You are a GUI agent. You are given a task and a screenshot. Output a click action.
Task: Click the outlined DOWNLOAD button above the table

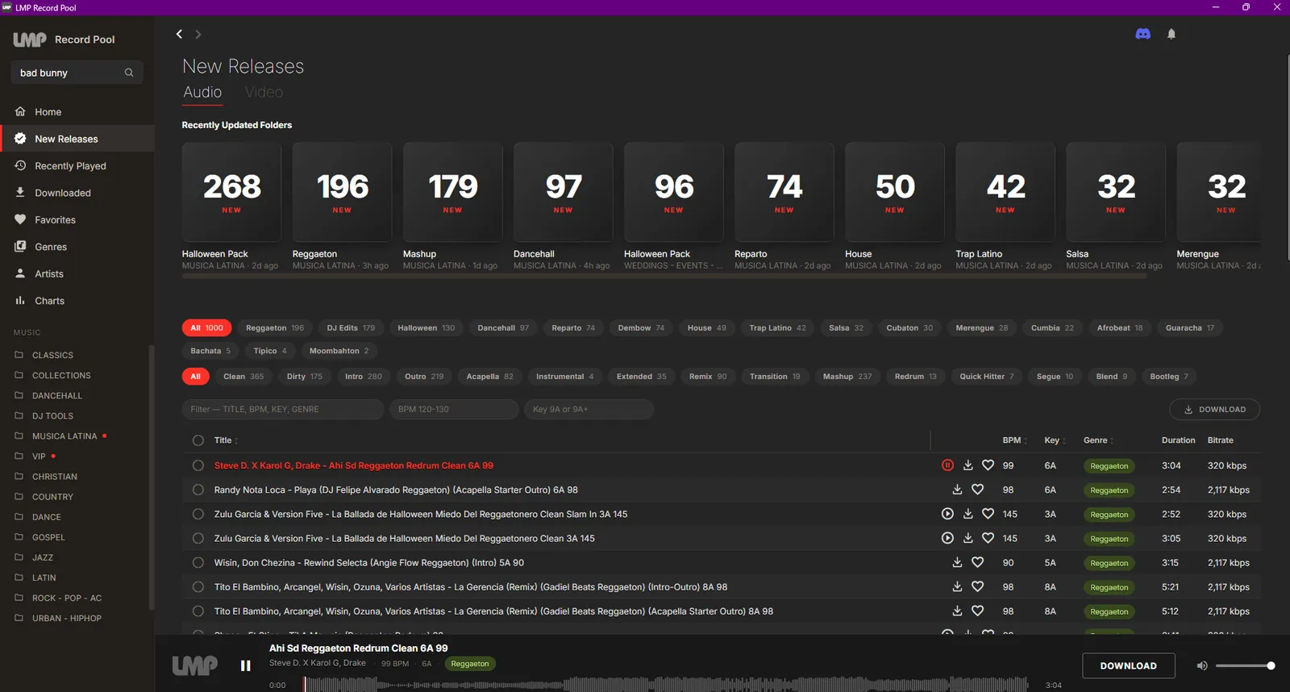pyautogui.click(x=1214, y=410)
